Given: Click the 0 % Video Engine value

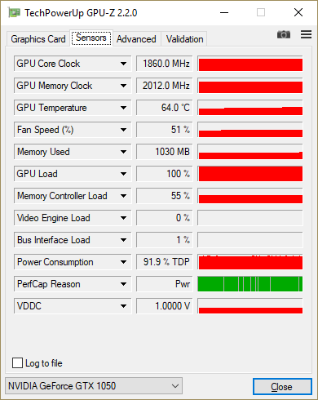Looking at the screenshot, I should tap(165, 218).
